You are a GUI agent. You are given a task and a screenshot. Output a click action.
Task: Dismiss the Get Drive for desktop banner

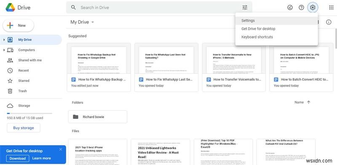tap(61, 149)
